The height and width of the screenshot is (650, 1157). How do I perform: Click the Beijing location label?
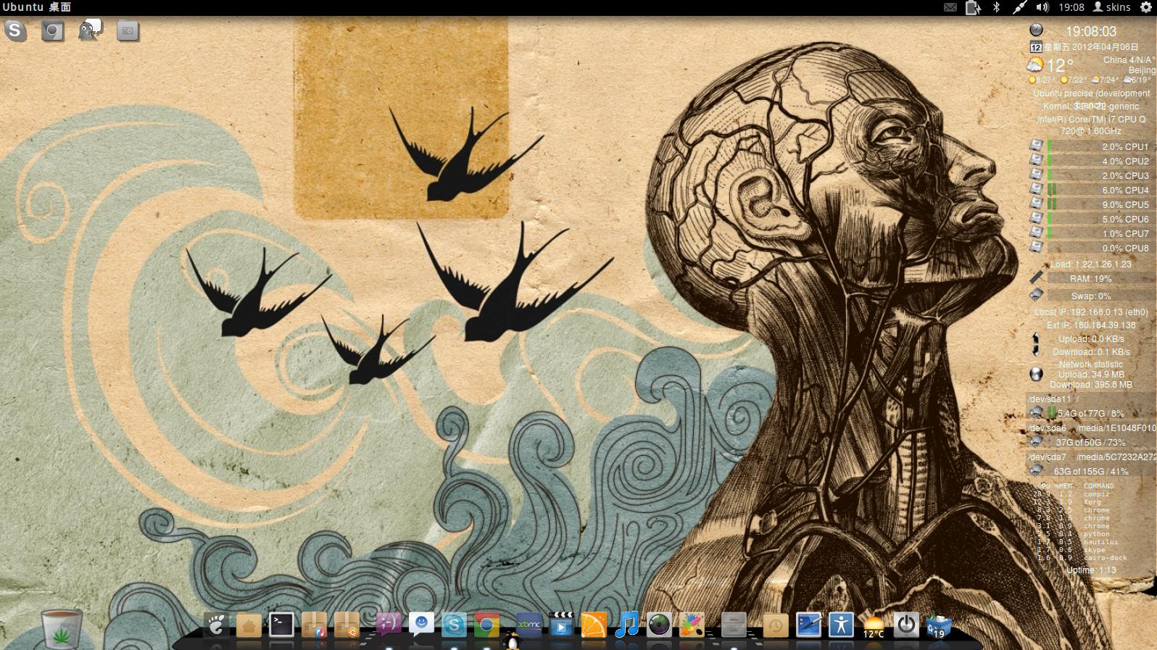[1142, 70]
